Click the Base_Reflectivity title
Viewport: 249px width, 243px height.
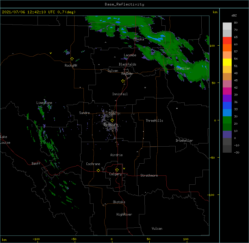(125, 4)
